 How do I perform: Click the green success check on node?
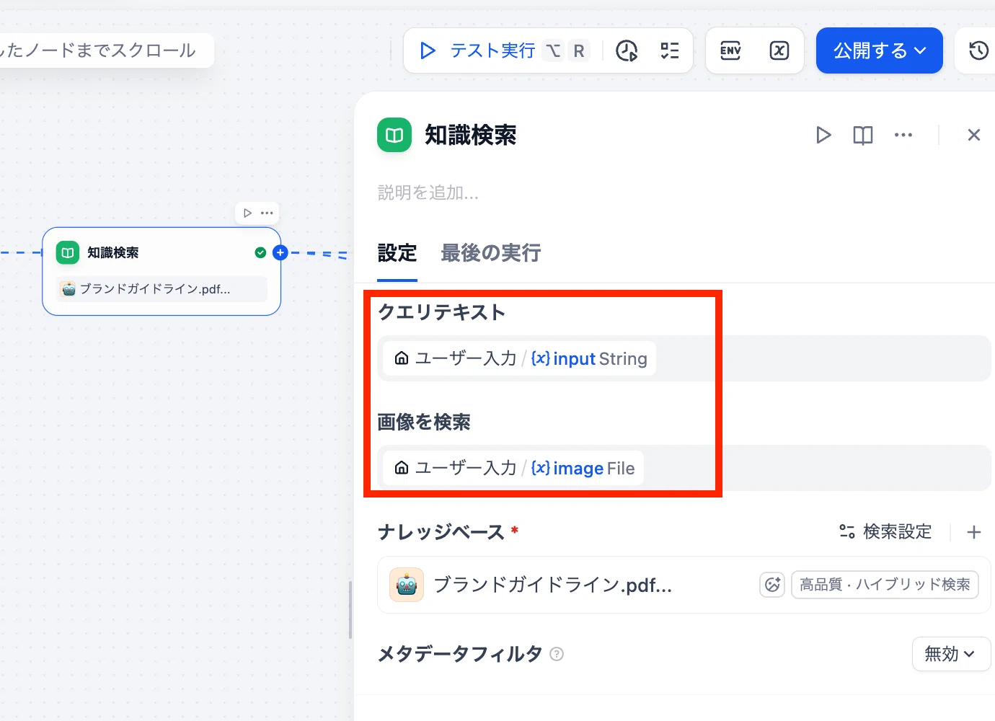[x=260, y=252]
